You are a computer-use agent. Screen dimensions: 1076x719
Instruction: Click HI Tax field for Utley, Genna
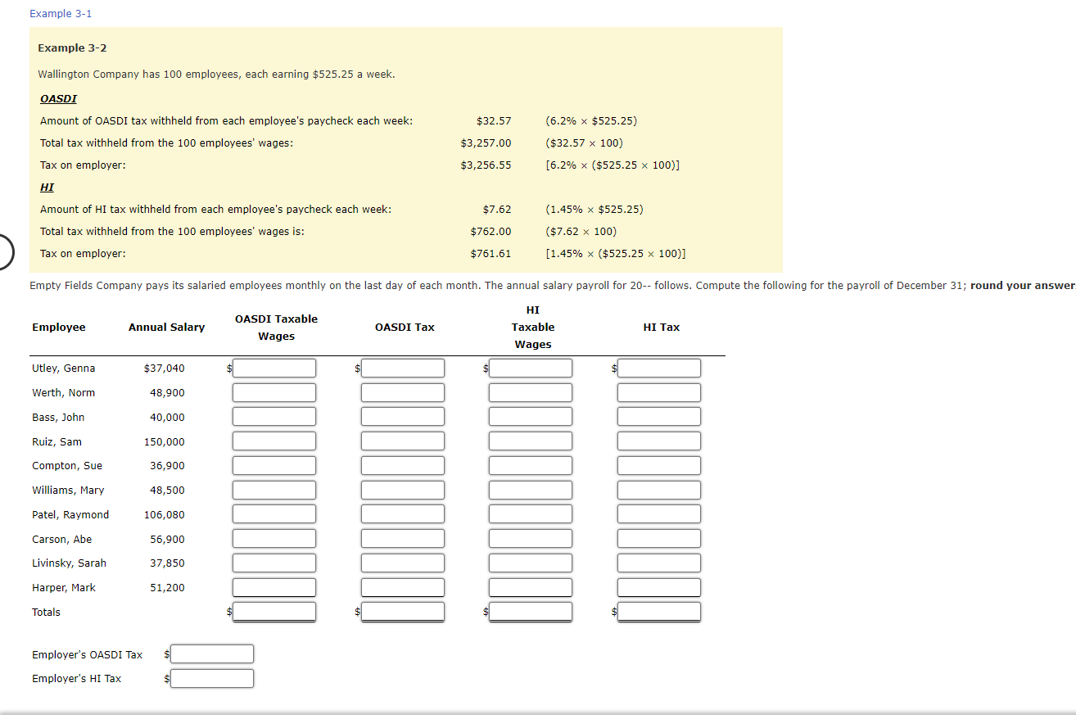tap(659, 369)
